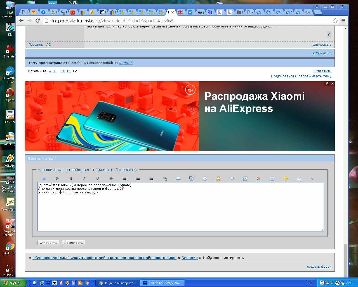The height and width of the screenshot is (287, 358).
Task: Insert a quote using the speech bubble icon
Action: click(x=232, y=179)
